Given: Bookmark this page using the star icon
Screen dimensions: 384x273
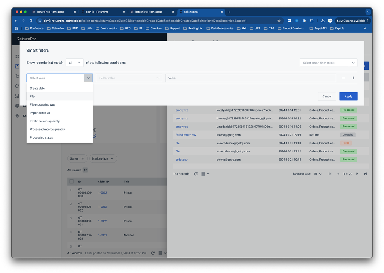Looking at the screenshot, I should [279, 21].
